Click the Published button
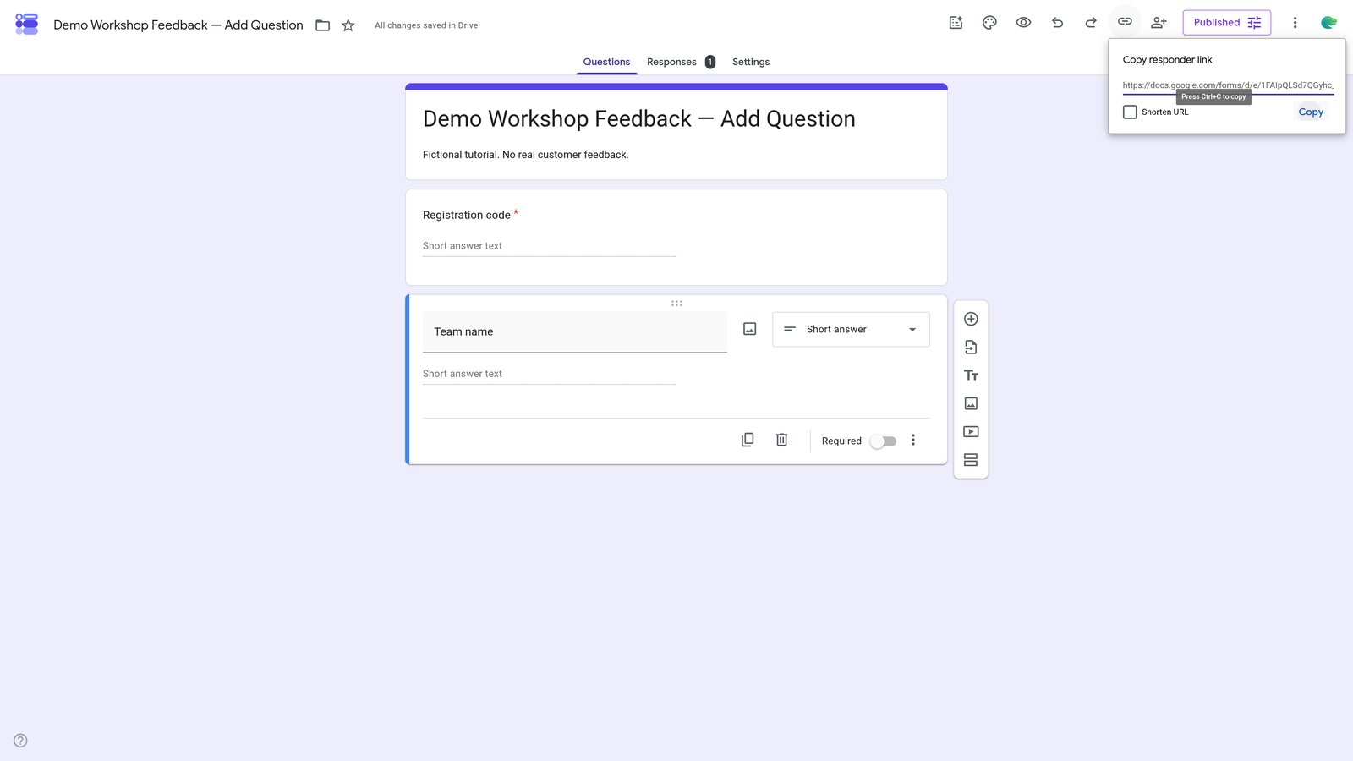 click(x=1227, y=23)
